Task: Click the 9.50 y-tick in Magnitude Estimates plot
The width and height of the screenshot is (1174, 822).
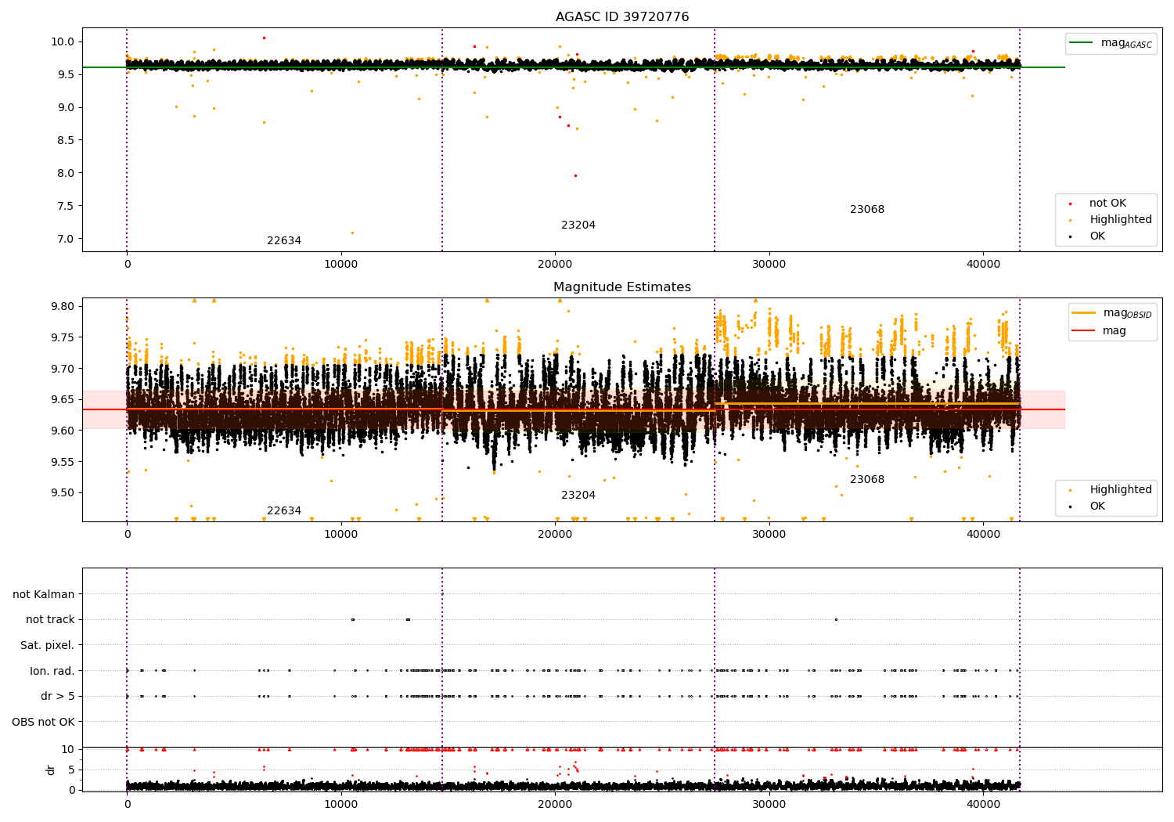Action: pyautogui.click(x=63, y=493)
